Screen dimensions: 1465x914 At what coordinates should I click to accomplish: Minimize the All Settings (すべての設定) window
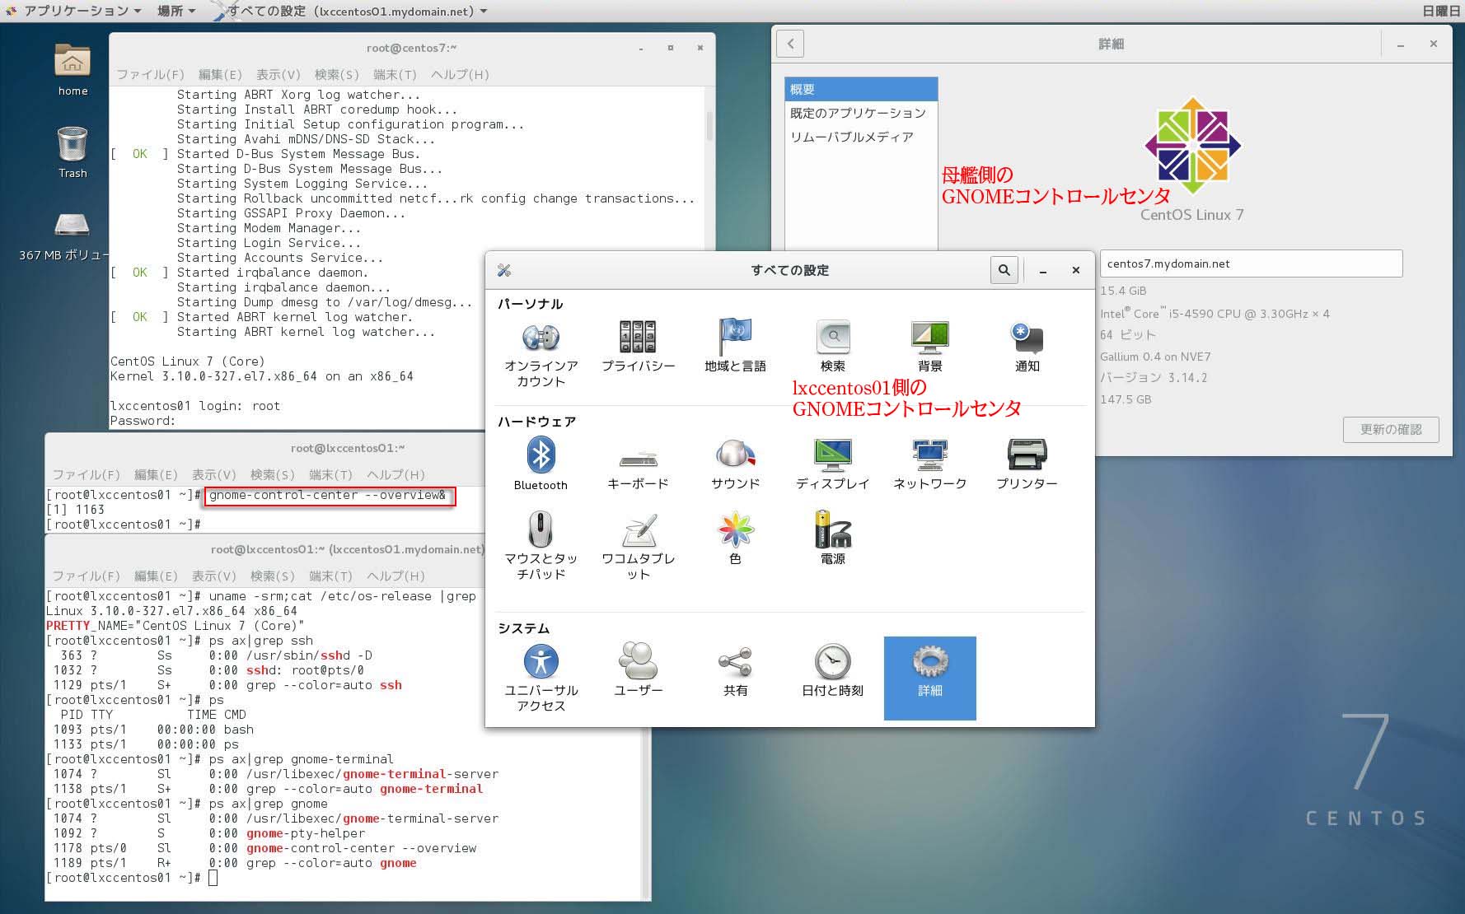[x=1043, y=270]
